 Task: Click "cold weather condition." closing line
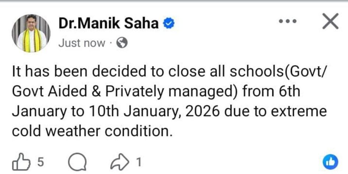coord(92,131)
